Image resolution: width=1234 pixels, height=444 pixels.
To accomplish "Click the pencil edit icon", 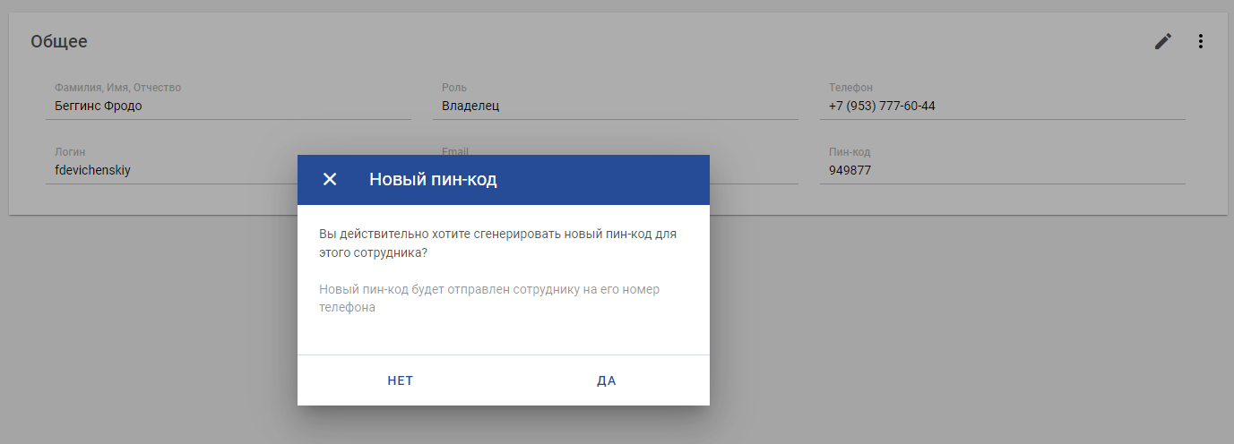I will pos(1163,41).
